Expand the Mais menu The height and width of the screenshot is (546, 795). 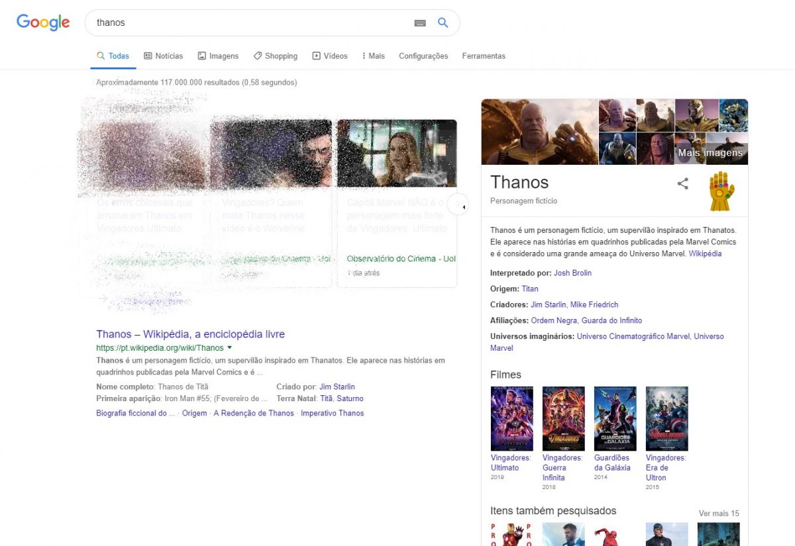(374, 56)
